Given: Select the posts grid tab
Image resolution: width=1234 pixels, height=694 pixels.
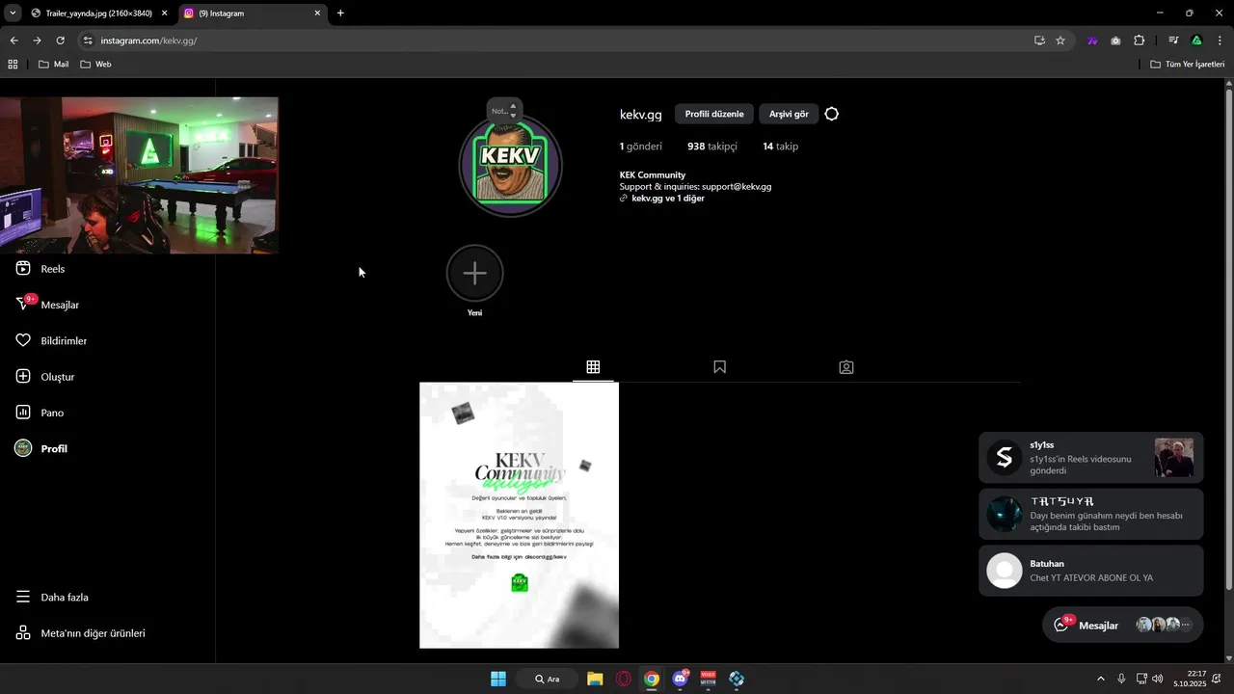Looking at the screenshot, I should tap(593, 367).
